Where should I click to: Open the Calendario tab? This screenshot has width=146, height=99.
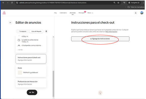63,13
